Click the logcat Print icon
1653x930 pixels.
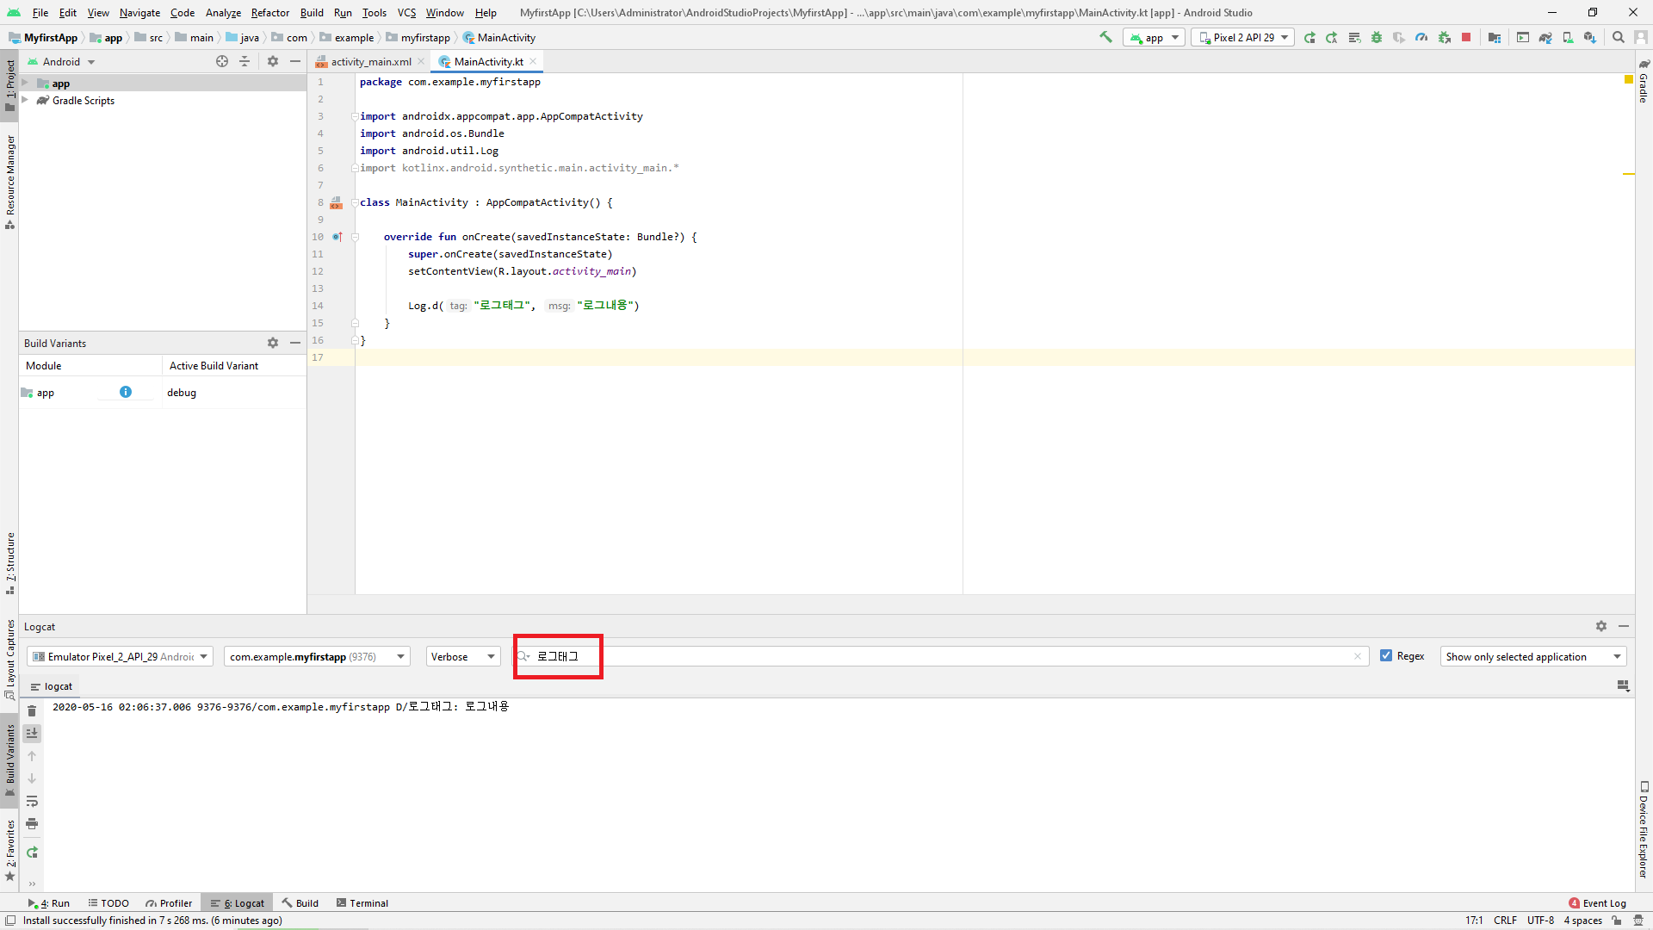[32, 824]
